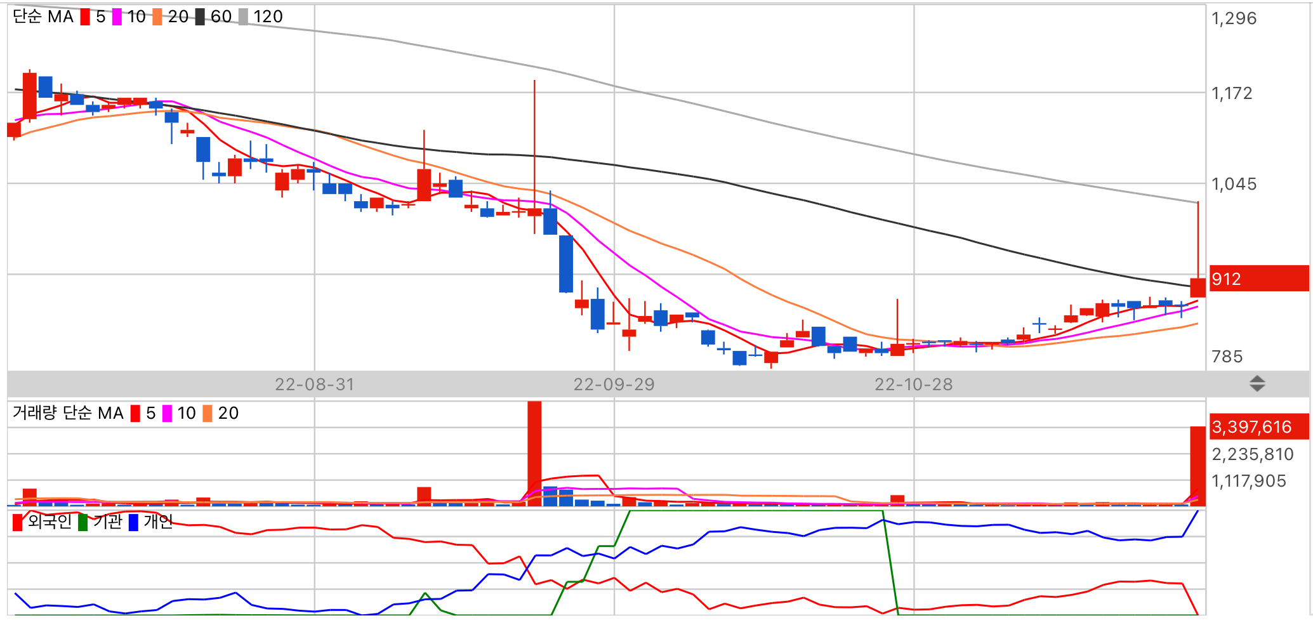Viewport: 1313px width, 625px height.
Task: Click the 1,296 price axis label
Action: 1234,18
